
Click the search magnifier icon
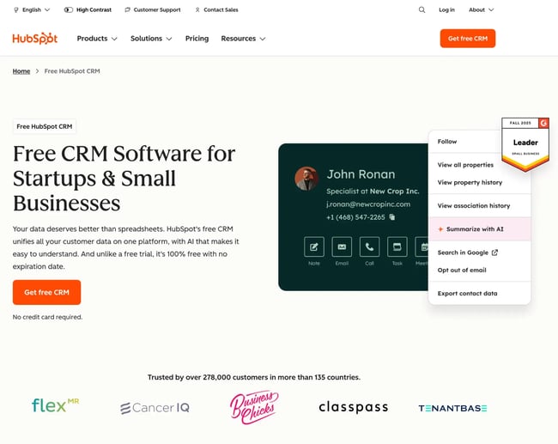(x=422, y=10)
